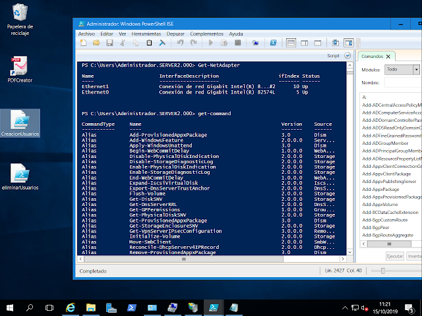Open the notification center icon
The image size is (422, 316).
point(409,308)
